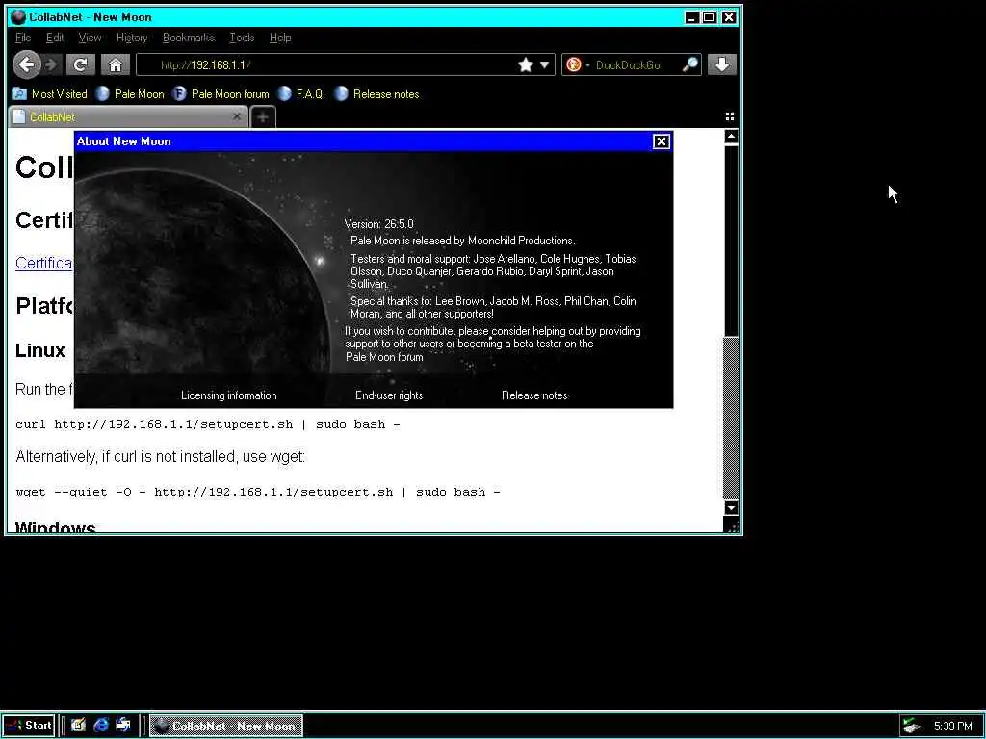Viewport: 986px width, 739px height.
Task: Click the forward navigation arrow
Action: point(52,64)
